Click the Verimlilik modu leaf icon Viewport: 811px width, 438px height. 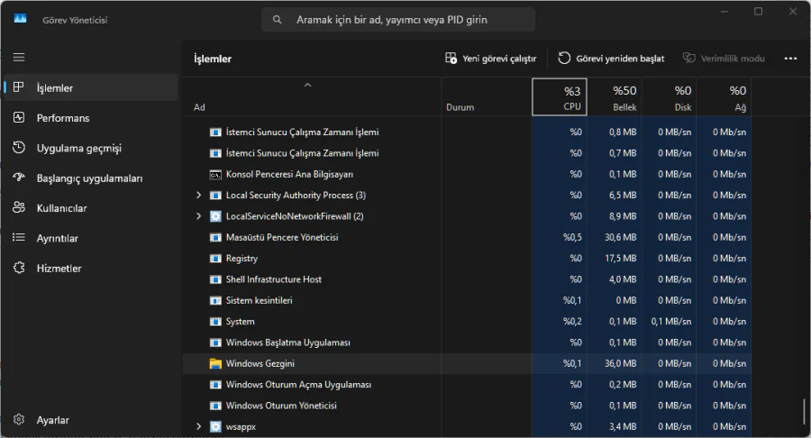[x=688, y=58]
